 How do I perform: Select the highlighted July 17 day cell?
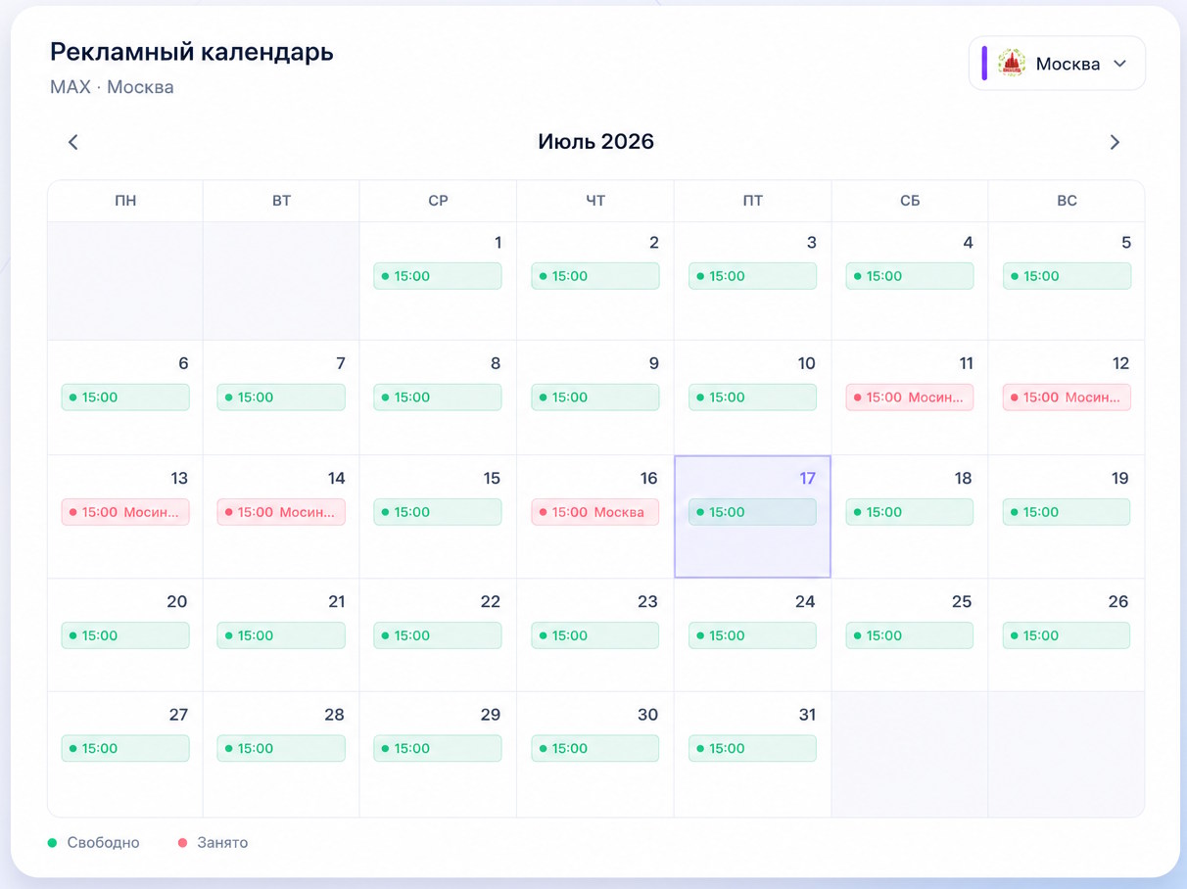[x=752, y=517]
